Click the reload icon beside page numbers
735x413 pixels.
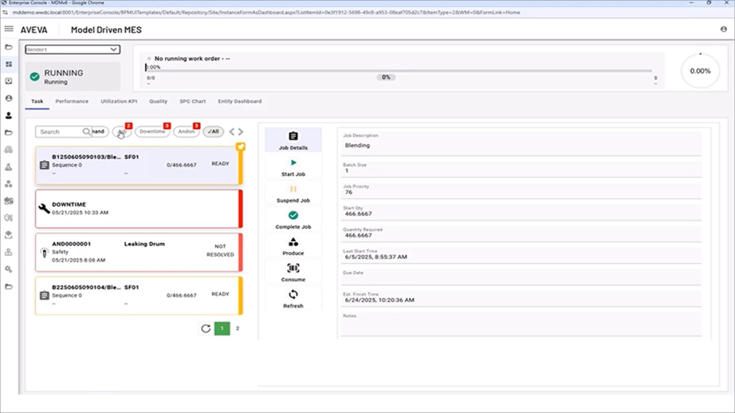pos(206,329)
